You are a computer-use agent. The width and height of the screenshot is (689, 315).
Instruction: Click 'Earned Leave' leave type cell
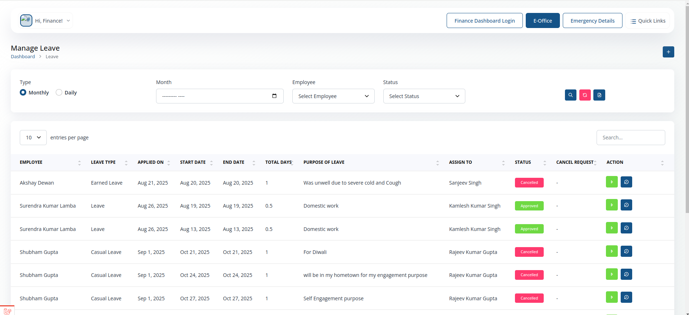click(x=106, y=183)
